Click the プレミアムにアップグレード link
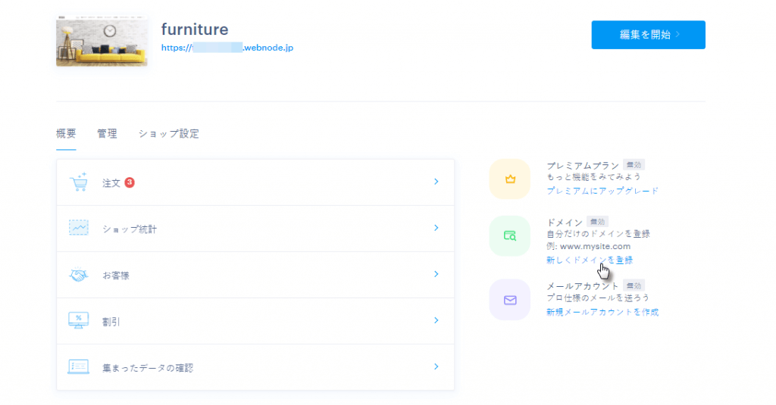The width and height of the screenshot is (776, 405). point(602,191)
